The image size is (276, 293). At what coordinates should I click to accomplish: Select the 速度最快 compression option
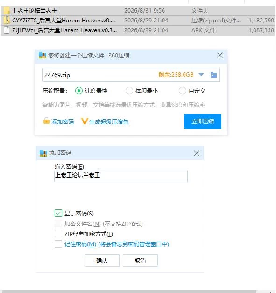pos(79,91)
